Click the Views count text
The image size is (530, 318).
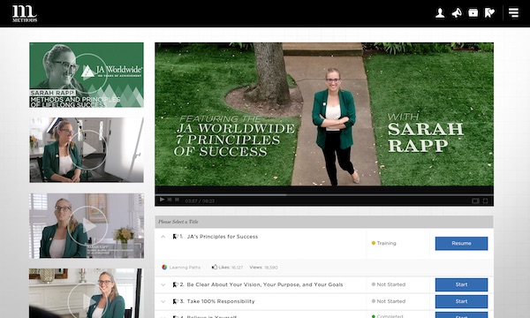click(263, 268)
